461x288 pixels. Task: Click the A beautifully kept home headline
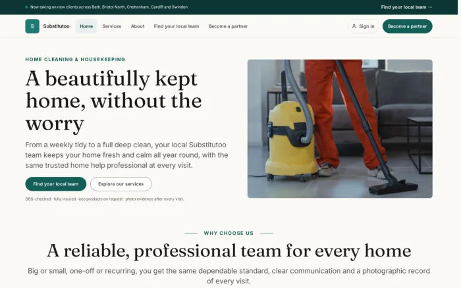(114, 101)
